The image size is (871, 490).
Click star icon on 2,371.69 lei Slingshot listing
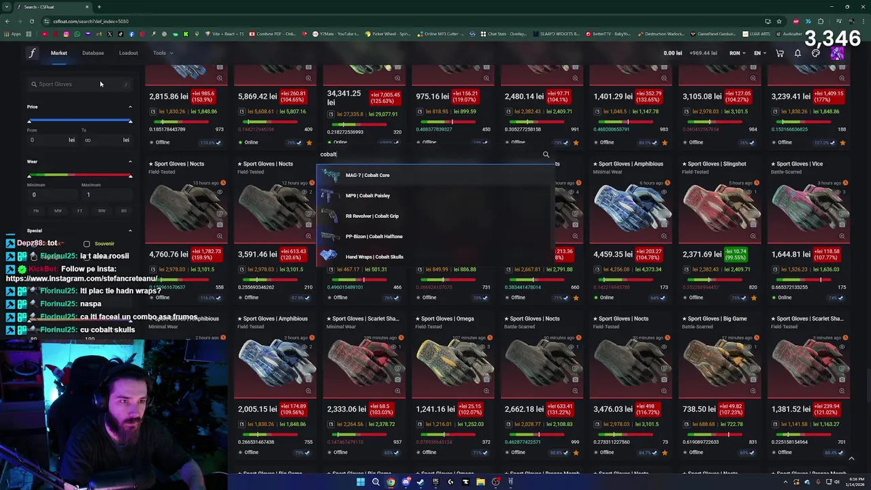(753, 297)
